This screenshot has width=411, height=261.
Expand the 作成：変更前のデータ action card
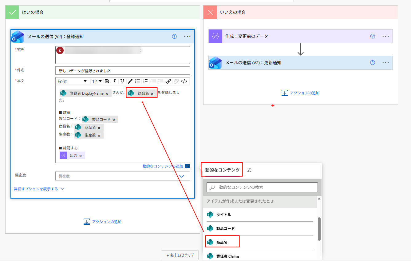click(x=301, y=36)
